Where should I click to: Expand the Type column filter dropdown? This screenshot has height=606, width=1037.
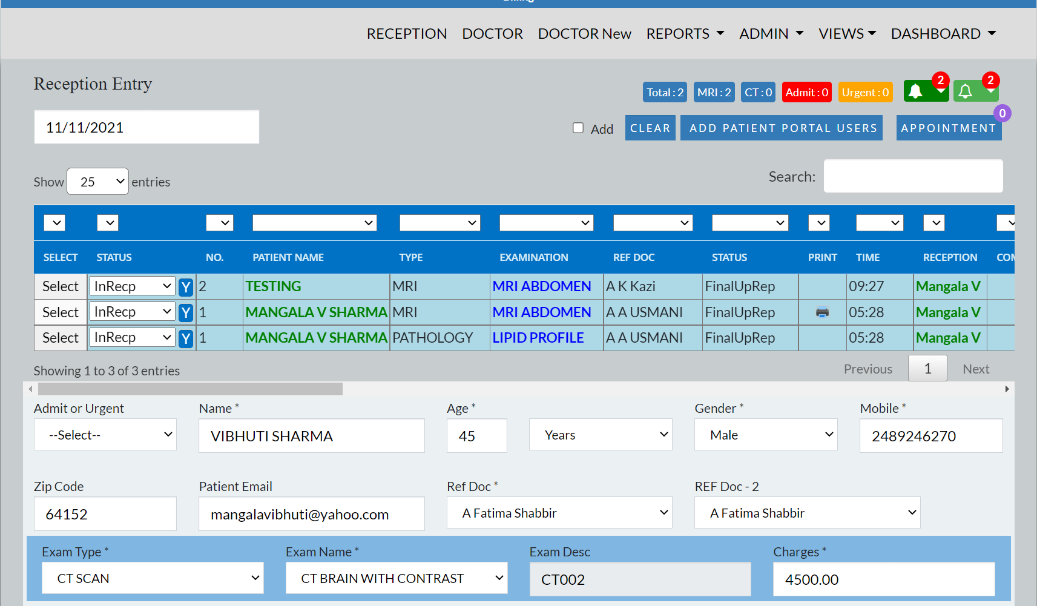click(x=440, y=223)
